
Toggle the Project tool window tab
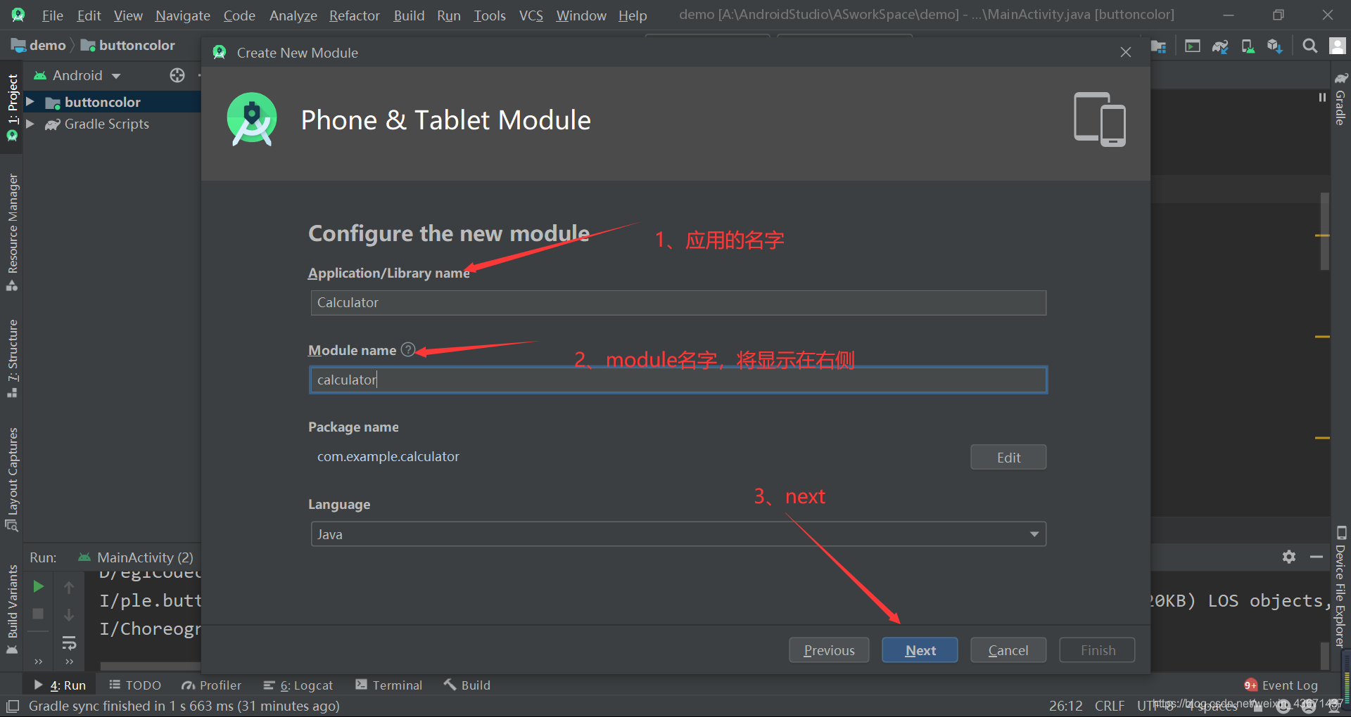tap(12, 107)
